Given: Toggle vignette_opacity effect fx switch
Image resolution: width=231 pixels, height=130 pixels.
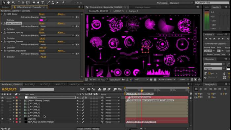Looking at the screenshot, I should coord(5,32).
